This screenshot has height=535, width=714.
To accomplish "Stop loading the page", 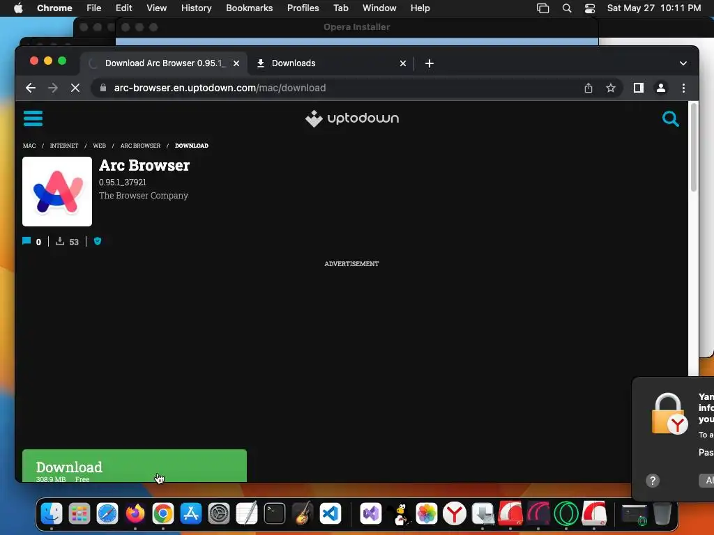I will coord(75,88).
